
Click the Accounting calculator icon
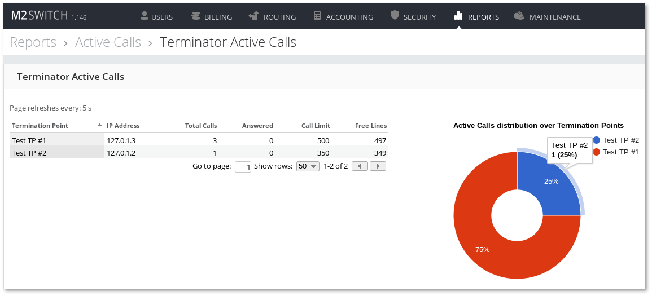point(317,16)
